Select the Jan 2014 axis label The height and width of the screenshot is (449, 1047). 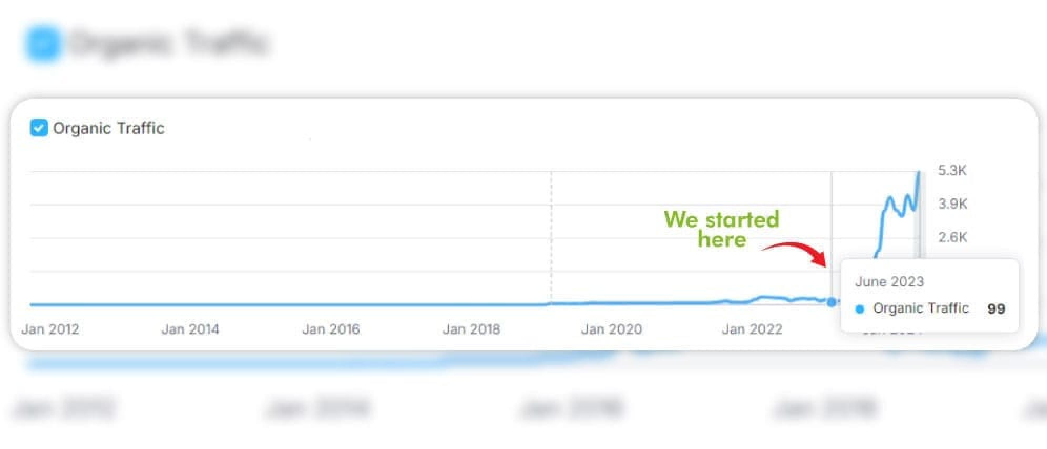click(x=190, y=329)
